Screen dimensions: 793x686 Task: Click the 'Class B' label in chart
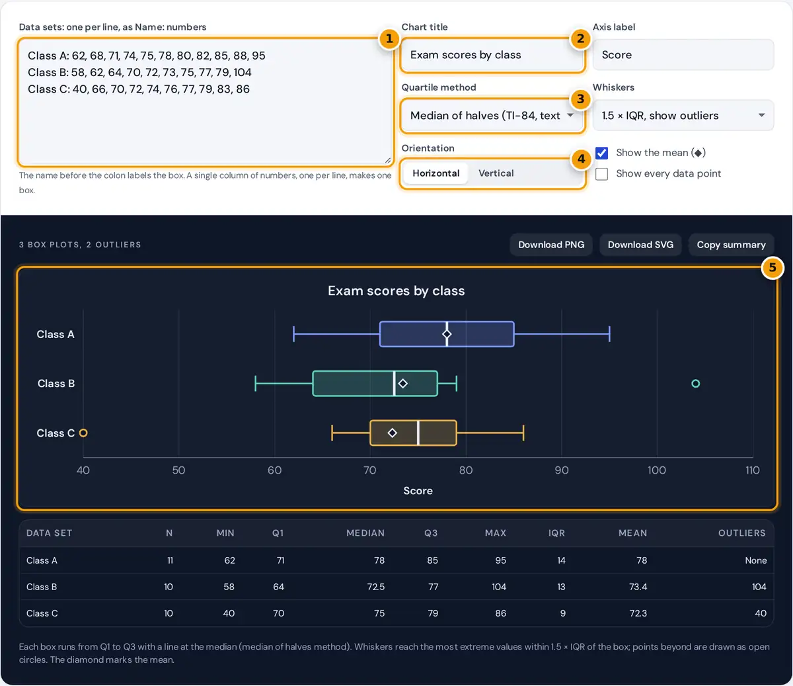point(56,384)
